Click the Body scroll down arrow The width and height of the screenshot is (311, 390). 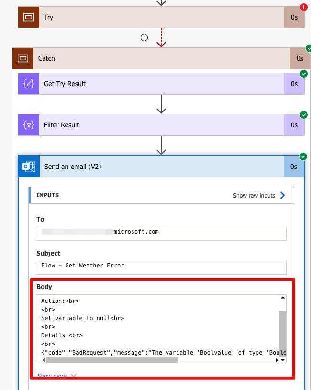283,360
